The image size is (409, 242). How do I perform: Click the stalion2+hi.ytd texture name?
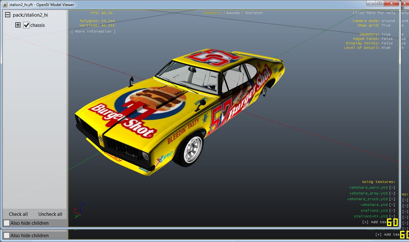tap(371, 216)
